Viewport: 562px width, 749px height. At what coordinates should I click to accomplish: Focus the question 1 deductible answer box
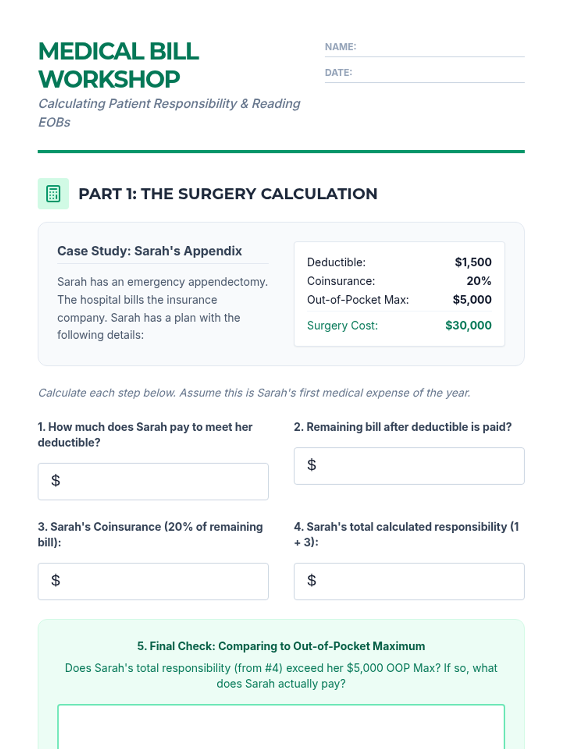153,481
